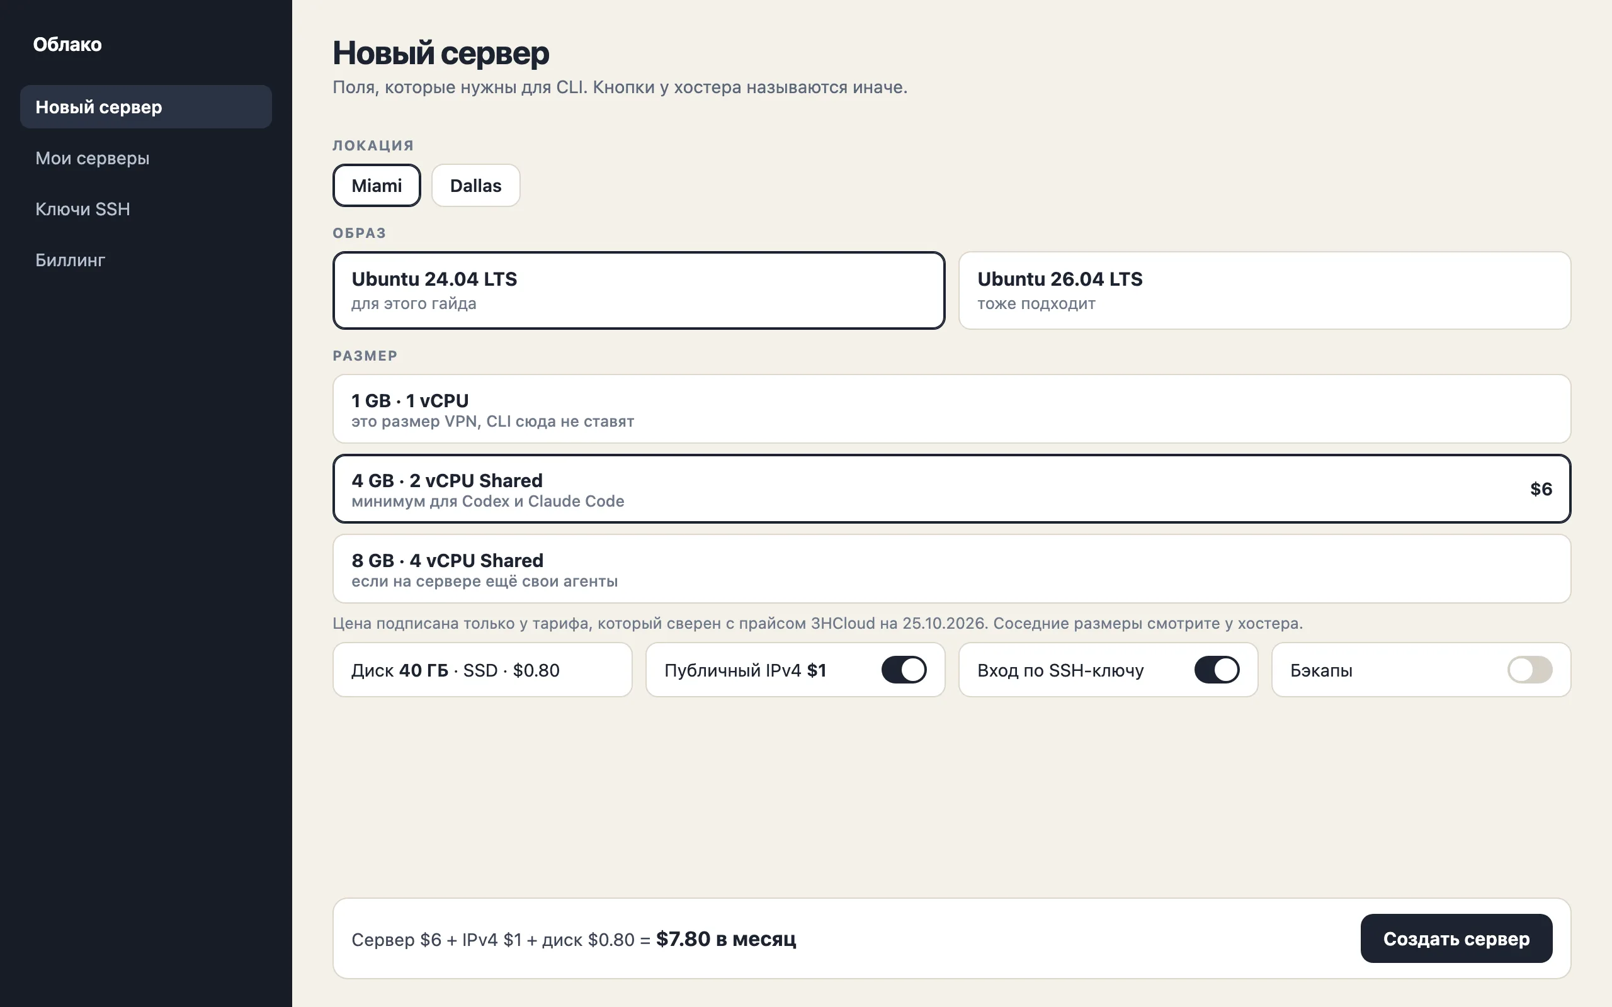
Task: Select the 1 GB · 1 vCPU size
Action: point(952,409)
